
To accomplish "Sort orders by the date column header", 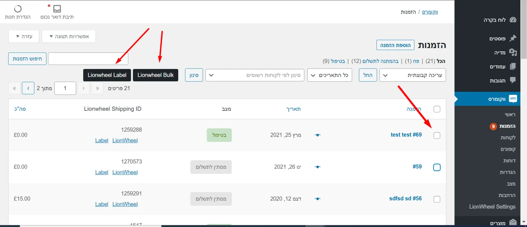I will point(293,109).
